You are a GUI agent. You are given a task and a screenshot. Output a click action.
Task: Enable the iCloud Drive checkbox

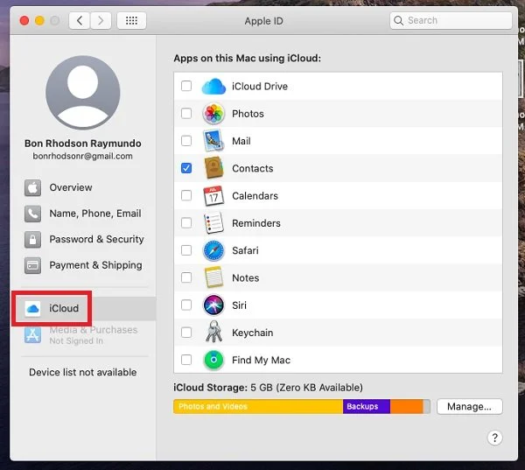(x=186, y=86)
